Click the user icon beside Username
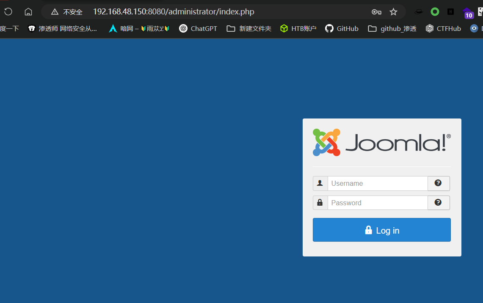The width and height of the screenshot is (483, 303). 320,183
